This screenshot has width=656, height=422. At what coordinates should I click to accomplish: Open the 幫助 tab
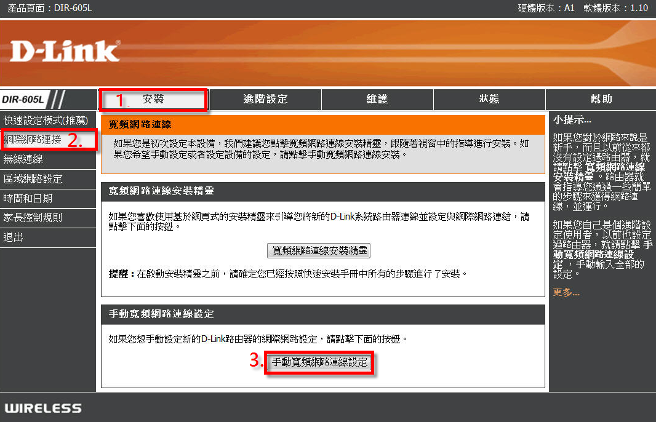[x=601, y=99]
